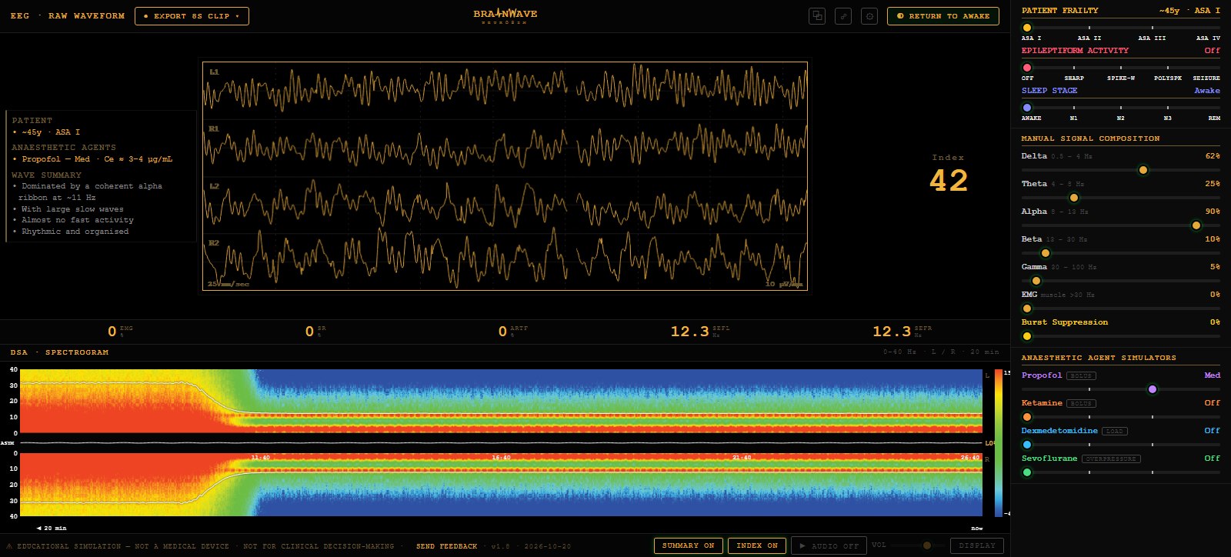Viewport: 1231px width, 557px height.
Task: Select the REM sleep stage label
Action: 1214,118
